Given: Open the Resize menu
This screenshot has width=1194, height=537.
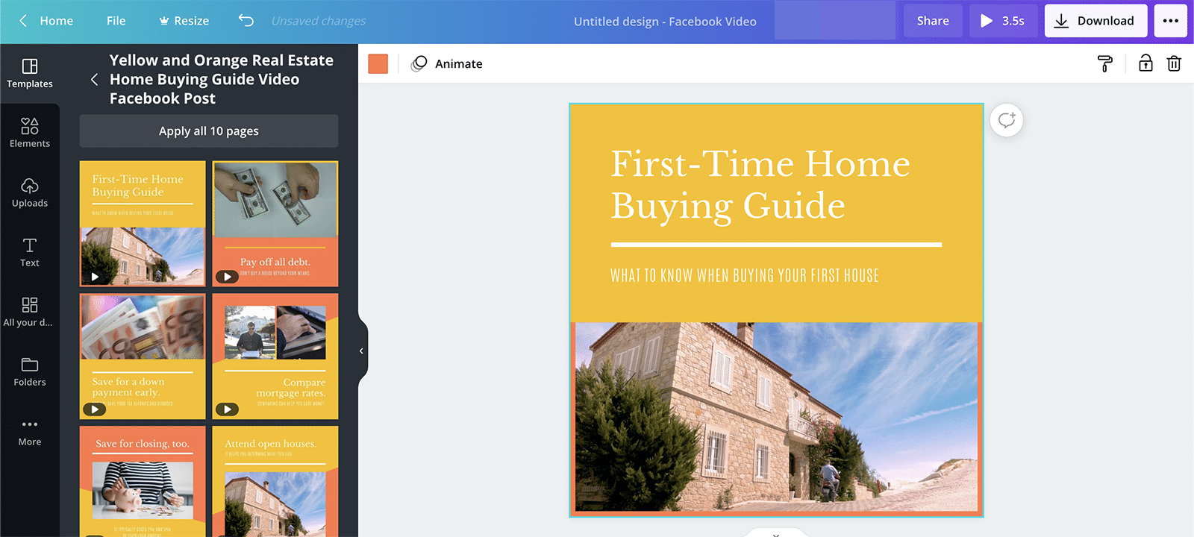Looking at the screenshot, I should pos(184,21).
